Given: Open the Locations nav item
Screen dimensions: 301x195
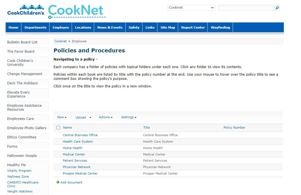Looking at the screenshot, I should (x=83, y=27).
